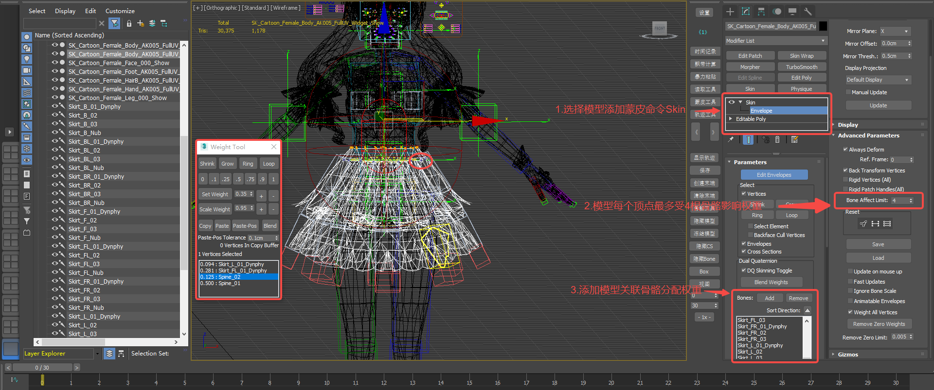This screenshot has height=390, width=934.
Task: Enable Fast Updates checkbox
Action: coord(850,282)
